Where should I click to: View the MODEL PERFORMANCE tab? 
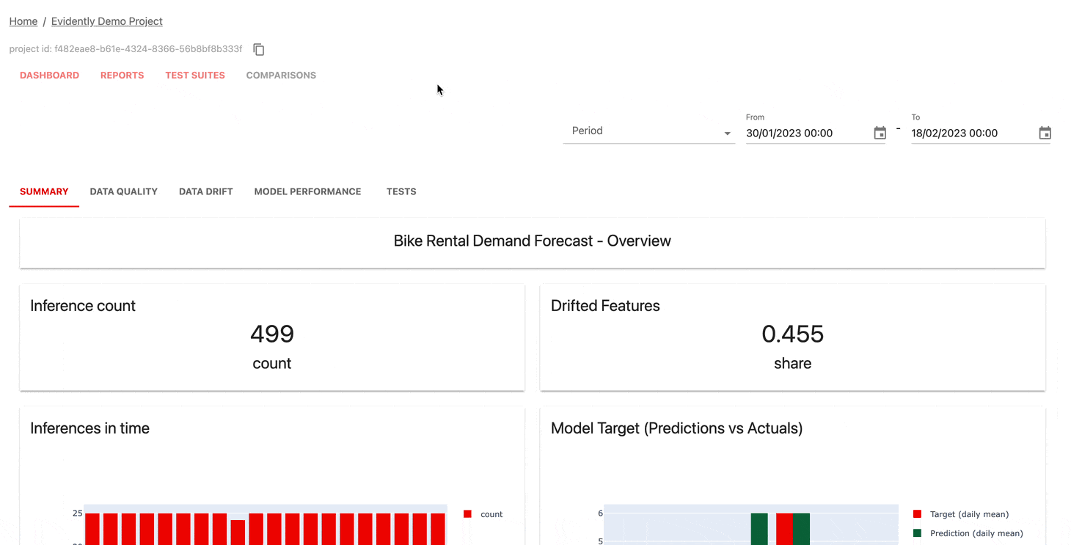[x=307, y=191]
